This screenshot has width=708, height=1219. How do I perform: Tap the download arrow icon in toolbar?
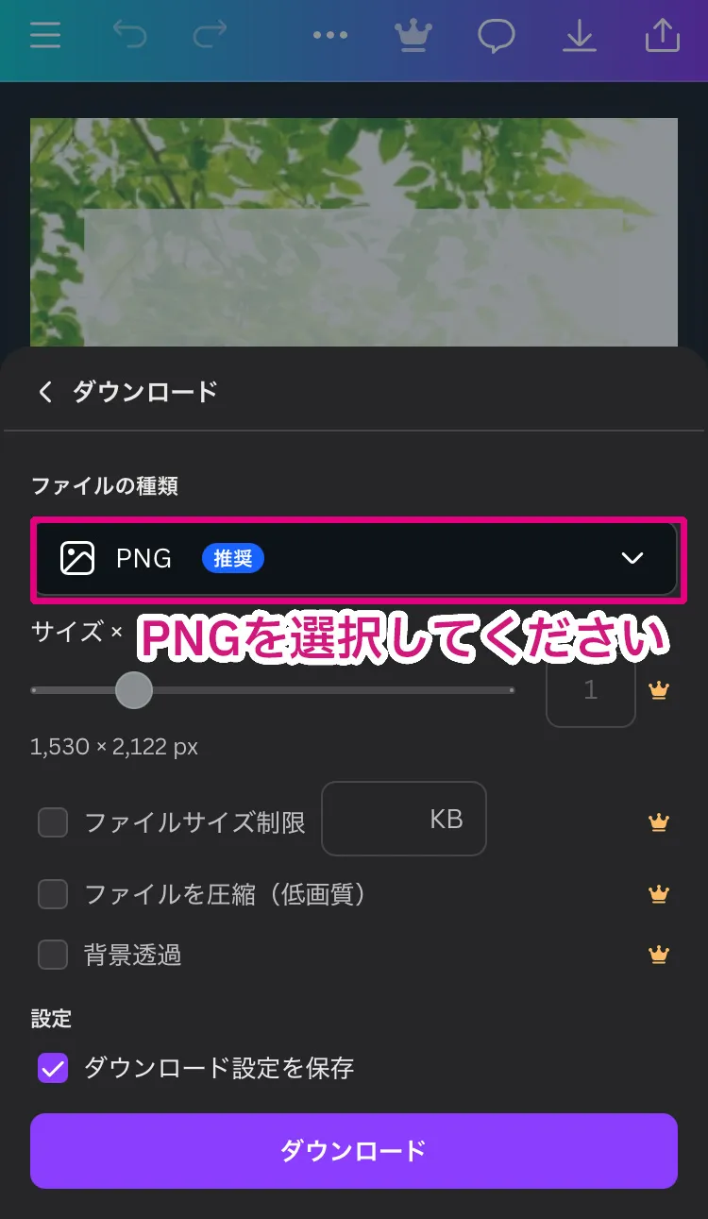(x=580, y=36)
